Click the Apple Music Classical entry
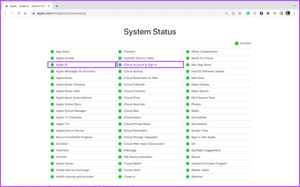The width and height of the screenshot is (300, 187). click(x=70, y=84)
